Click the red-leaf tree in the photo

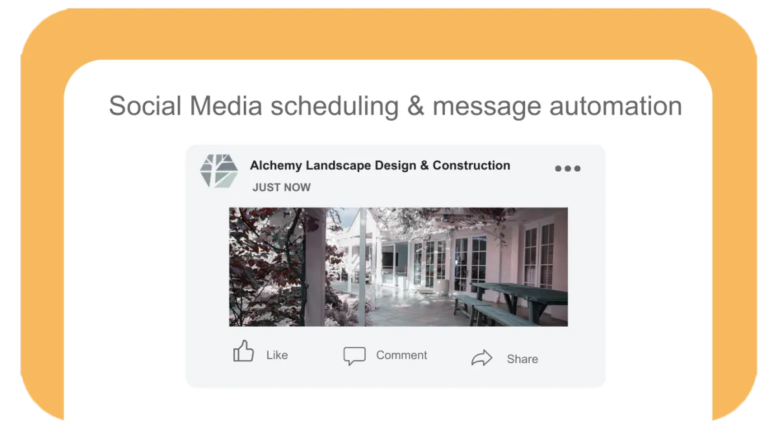[265, 266]
